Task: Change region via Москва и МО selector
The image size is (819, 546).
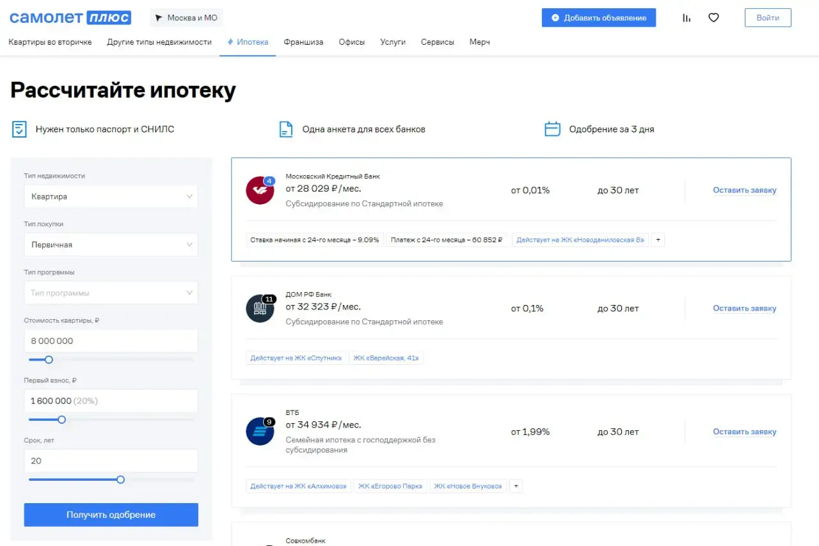Action: tap(186, 18)
